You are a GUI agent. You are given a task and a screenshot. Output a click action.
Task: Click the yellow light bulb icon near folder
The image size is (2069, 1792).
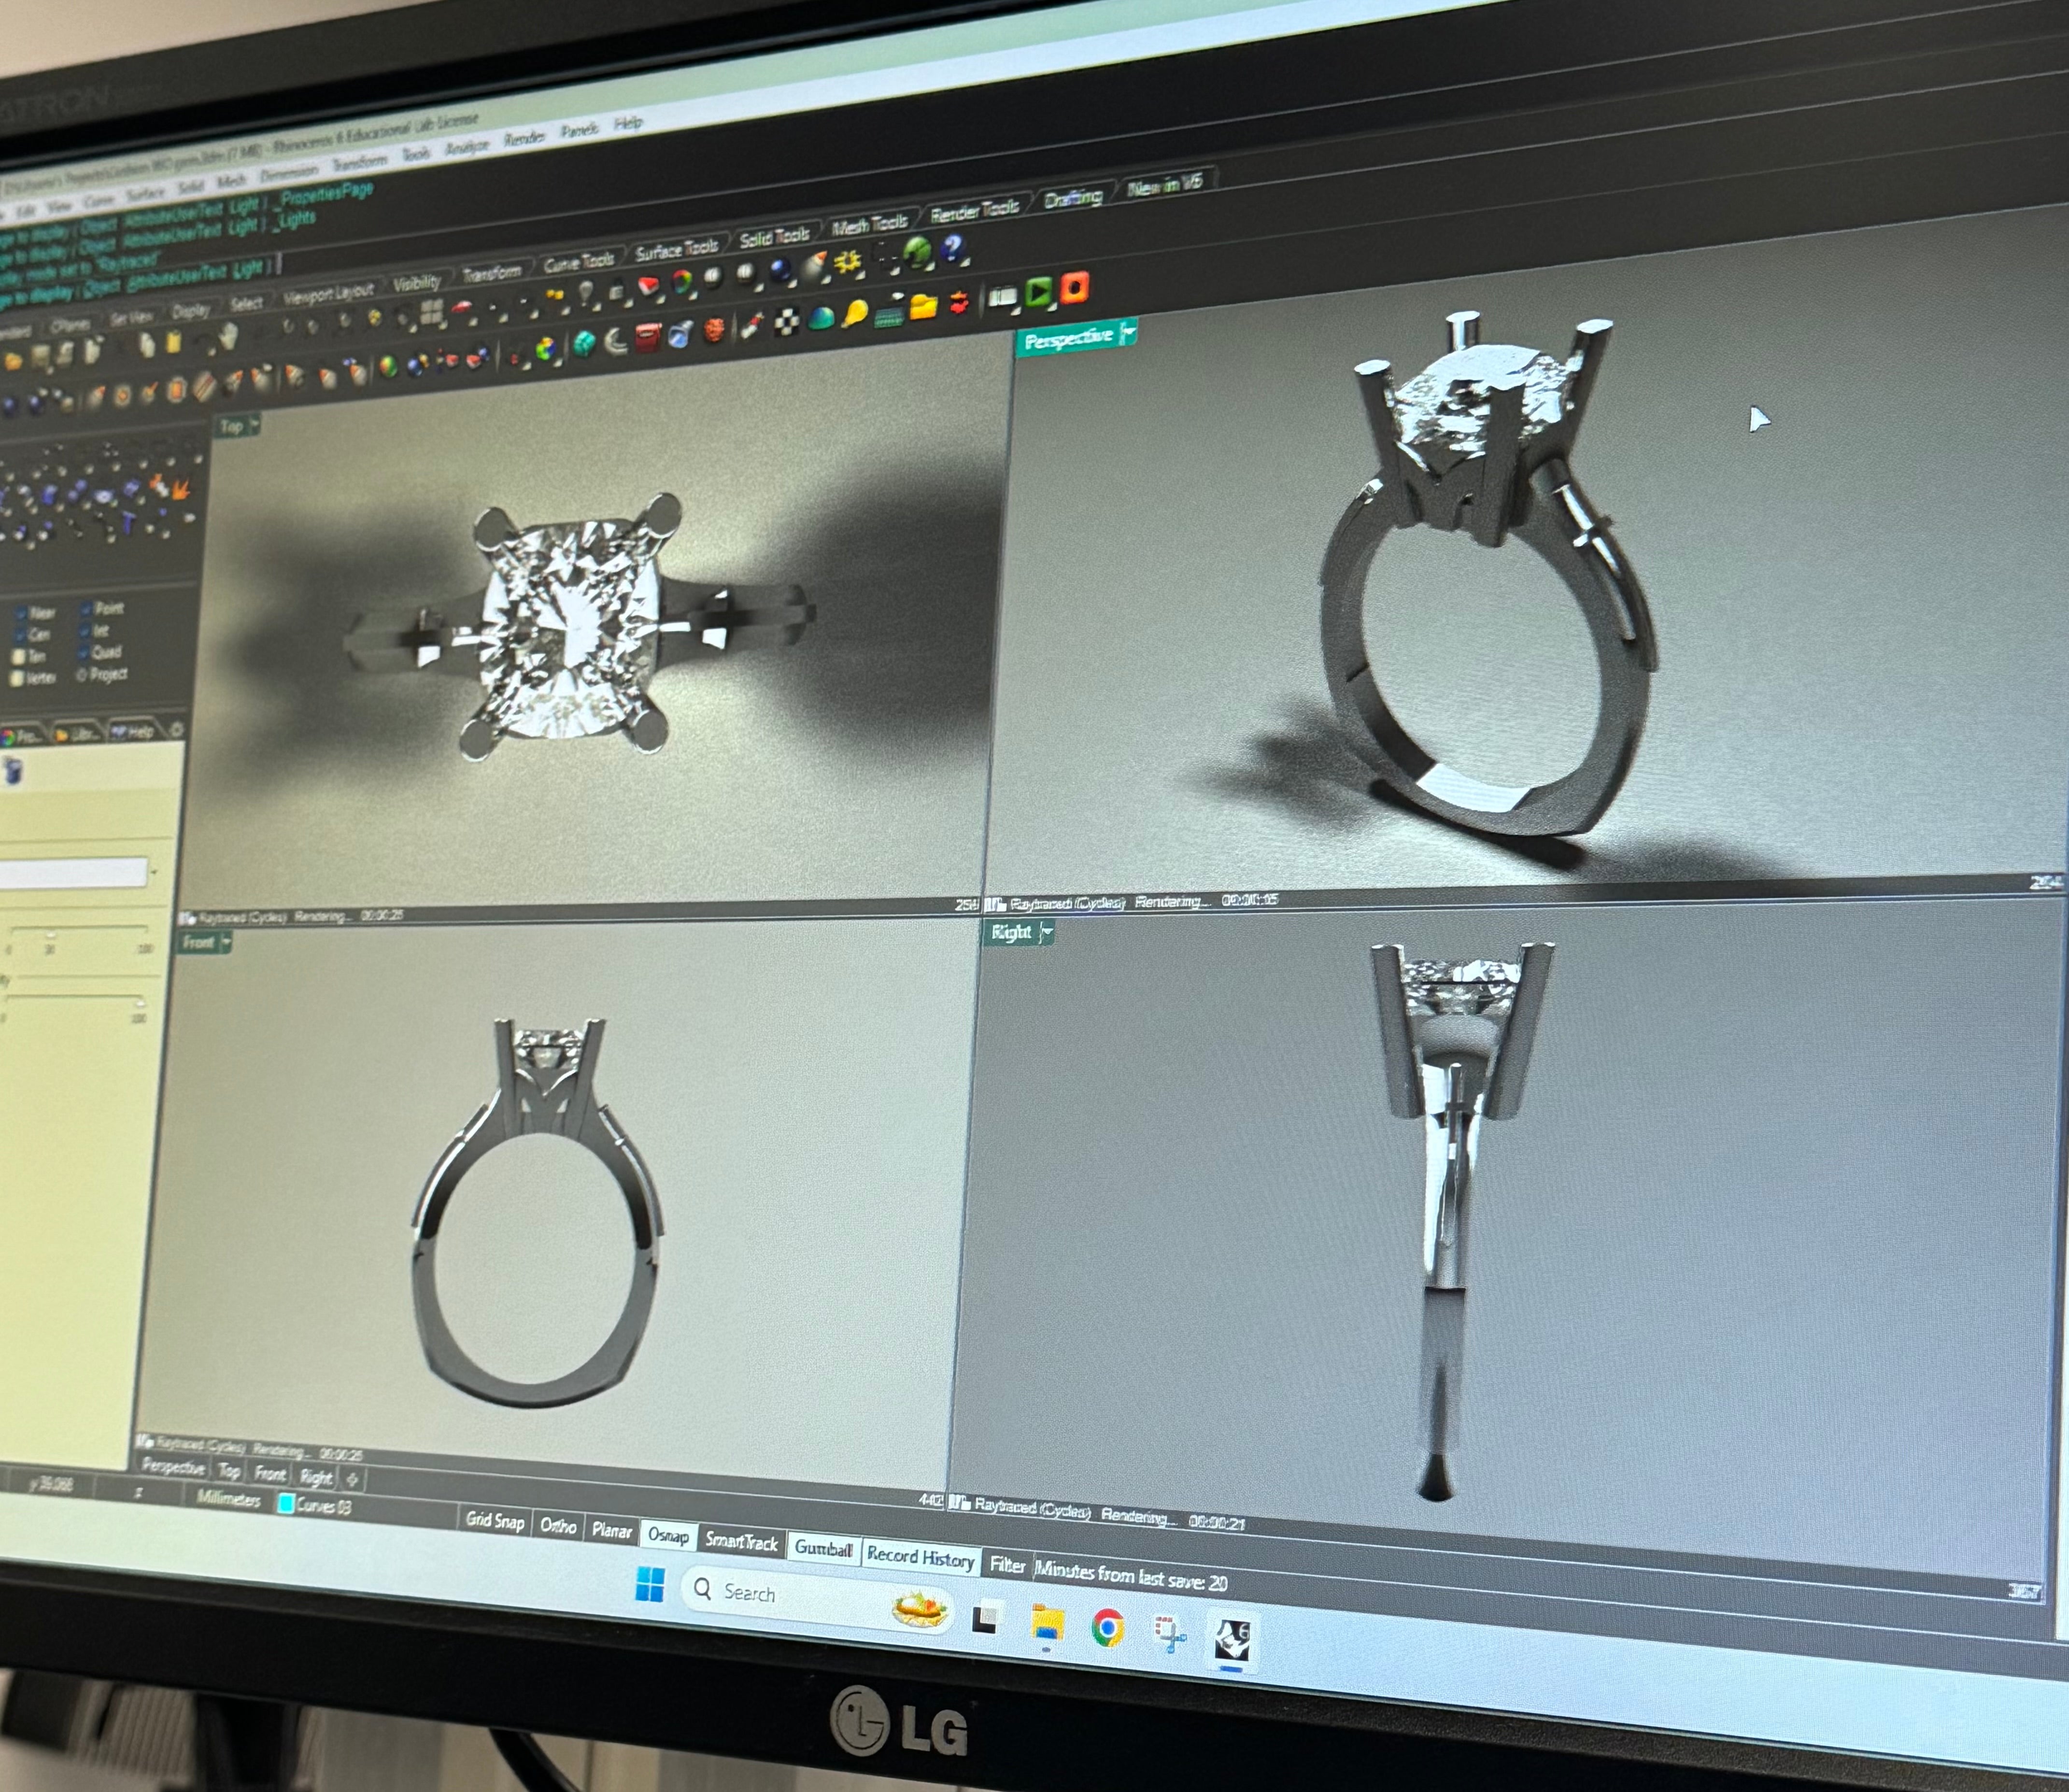point(855,313)
